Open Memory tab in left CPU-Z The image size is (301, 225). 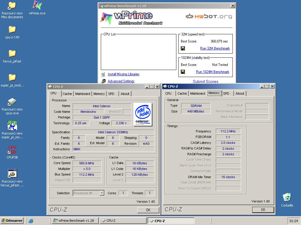[99, 94]
